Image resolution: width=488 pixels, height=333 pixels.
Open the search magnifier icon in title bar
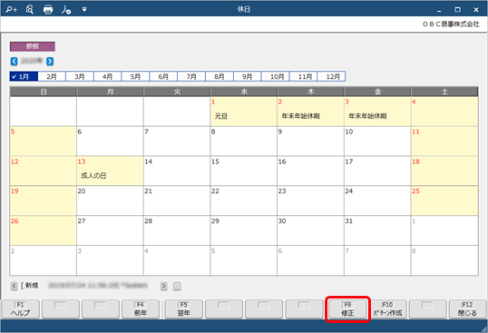(x=30, y=10)
